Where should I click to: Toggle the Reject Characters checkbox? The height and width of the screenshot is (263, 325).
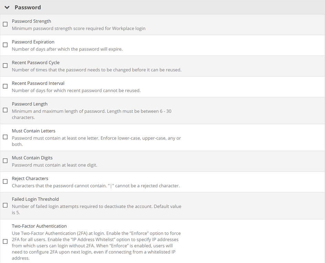[5, 182]
